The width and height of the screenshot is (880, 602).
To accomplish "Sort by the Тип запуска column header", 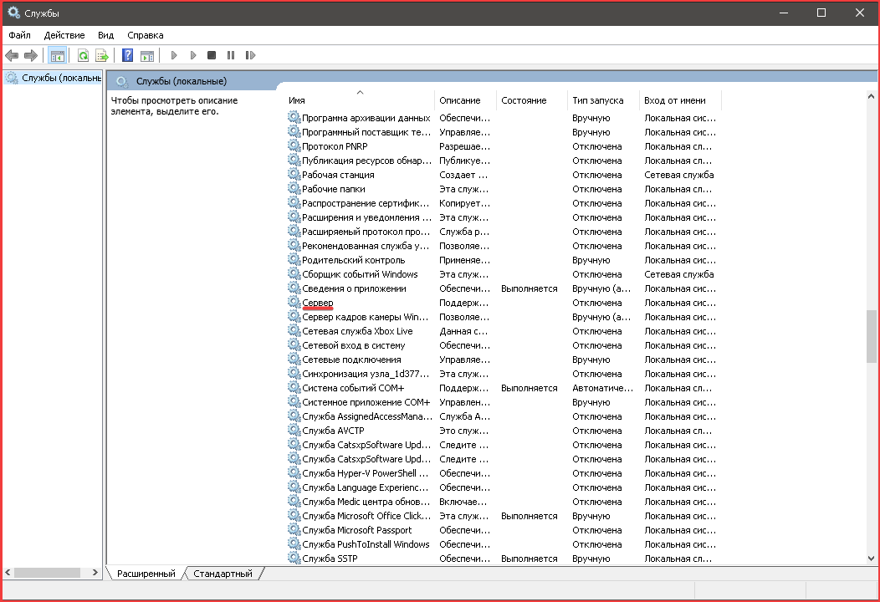I will [x=598, y=100].
